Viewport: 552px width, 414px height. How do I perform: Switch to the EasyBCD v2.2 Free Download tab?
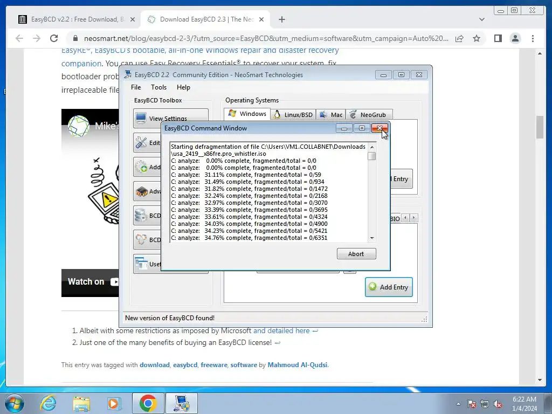(77, 19)
